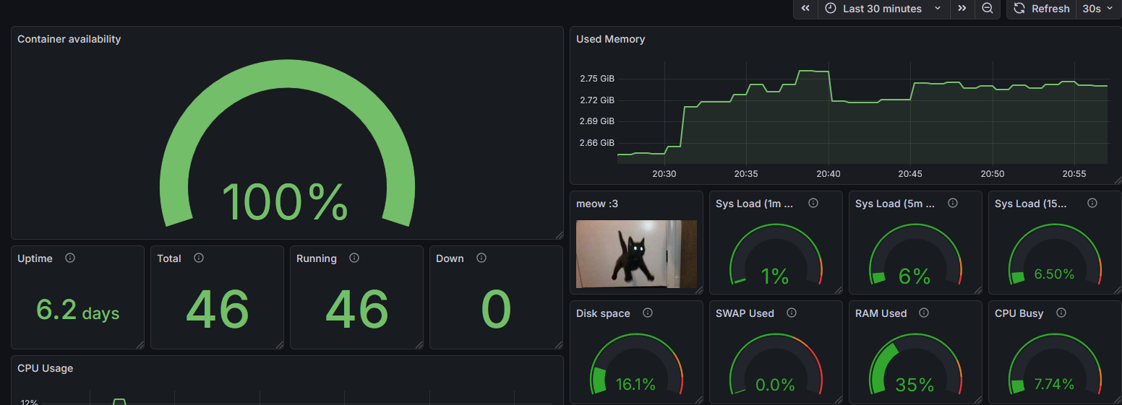Click the Uptime panel title
This screenshot has height=405, width=1122.
(35, 258)
